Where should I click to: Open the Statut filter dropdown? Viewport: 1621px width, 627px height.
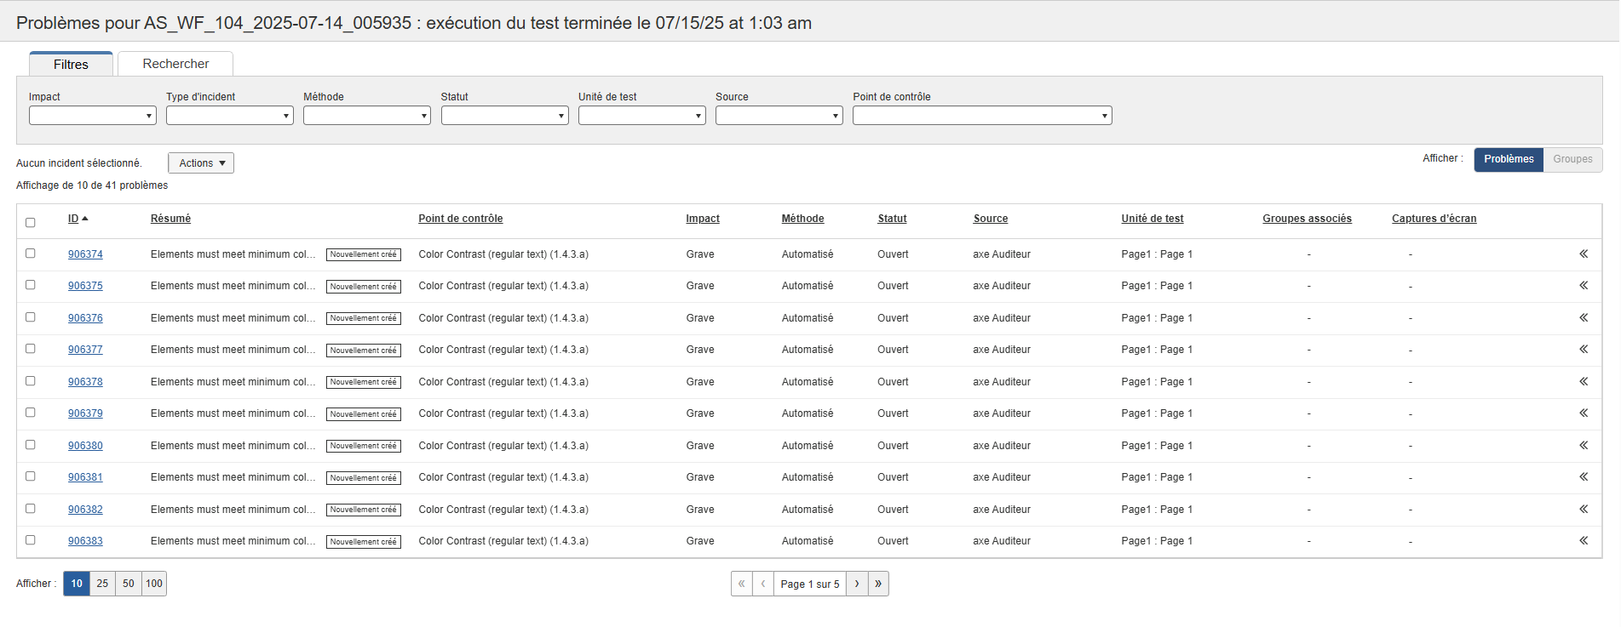pos(504,116)
